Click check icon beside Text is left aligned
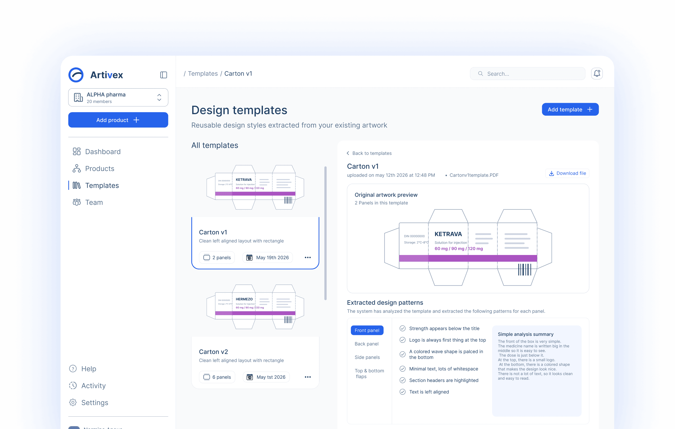This screenshot has width=675, height=429. (x=402, y=392)
